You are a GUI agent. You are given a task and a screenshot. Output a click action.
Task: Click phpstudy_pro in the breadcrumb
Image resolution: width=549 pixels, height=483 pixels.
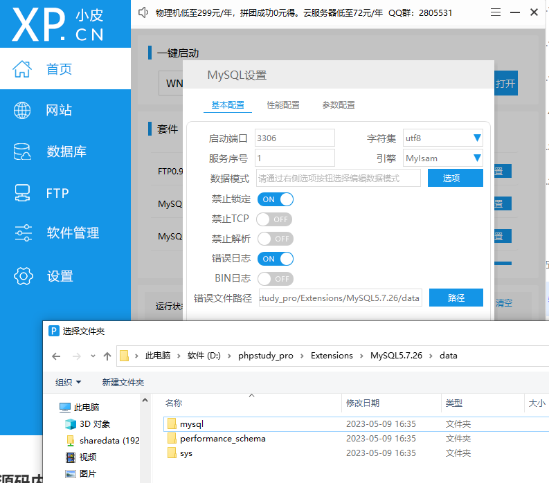tap(266, 356)
